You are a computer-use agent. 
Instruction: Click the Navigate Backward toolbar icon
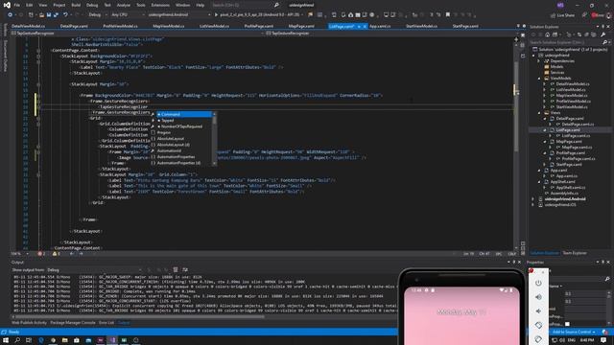click(x=10, y=15)
